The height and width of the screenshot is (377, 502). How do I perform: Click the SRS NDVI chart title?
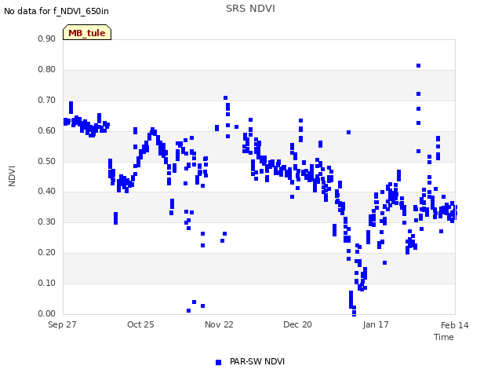250,9
